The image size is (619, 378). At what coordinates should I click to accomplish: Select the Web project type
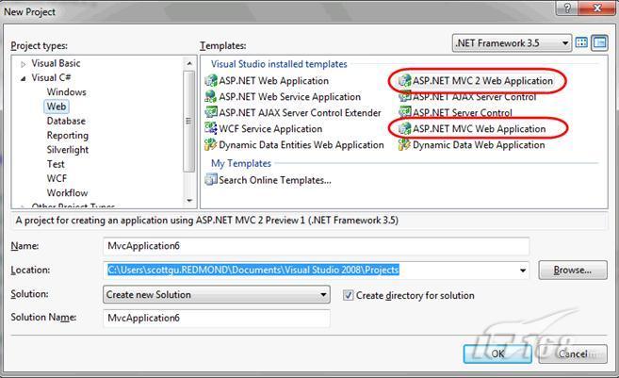57,107
